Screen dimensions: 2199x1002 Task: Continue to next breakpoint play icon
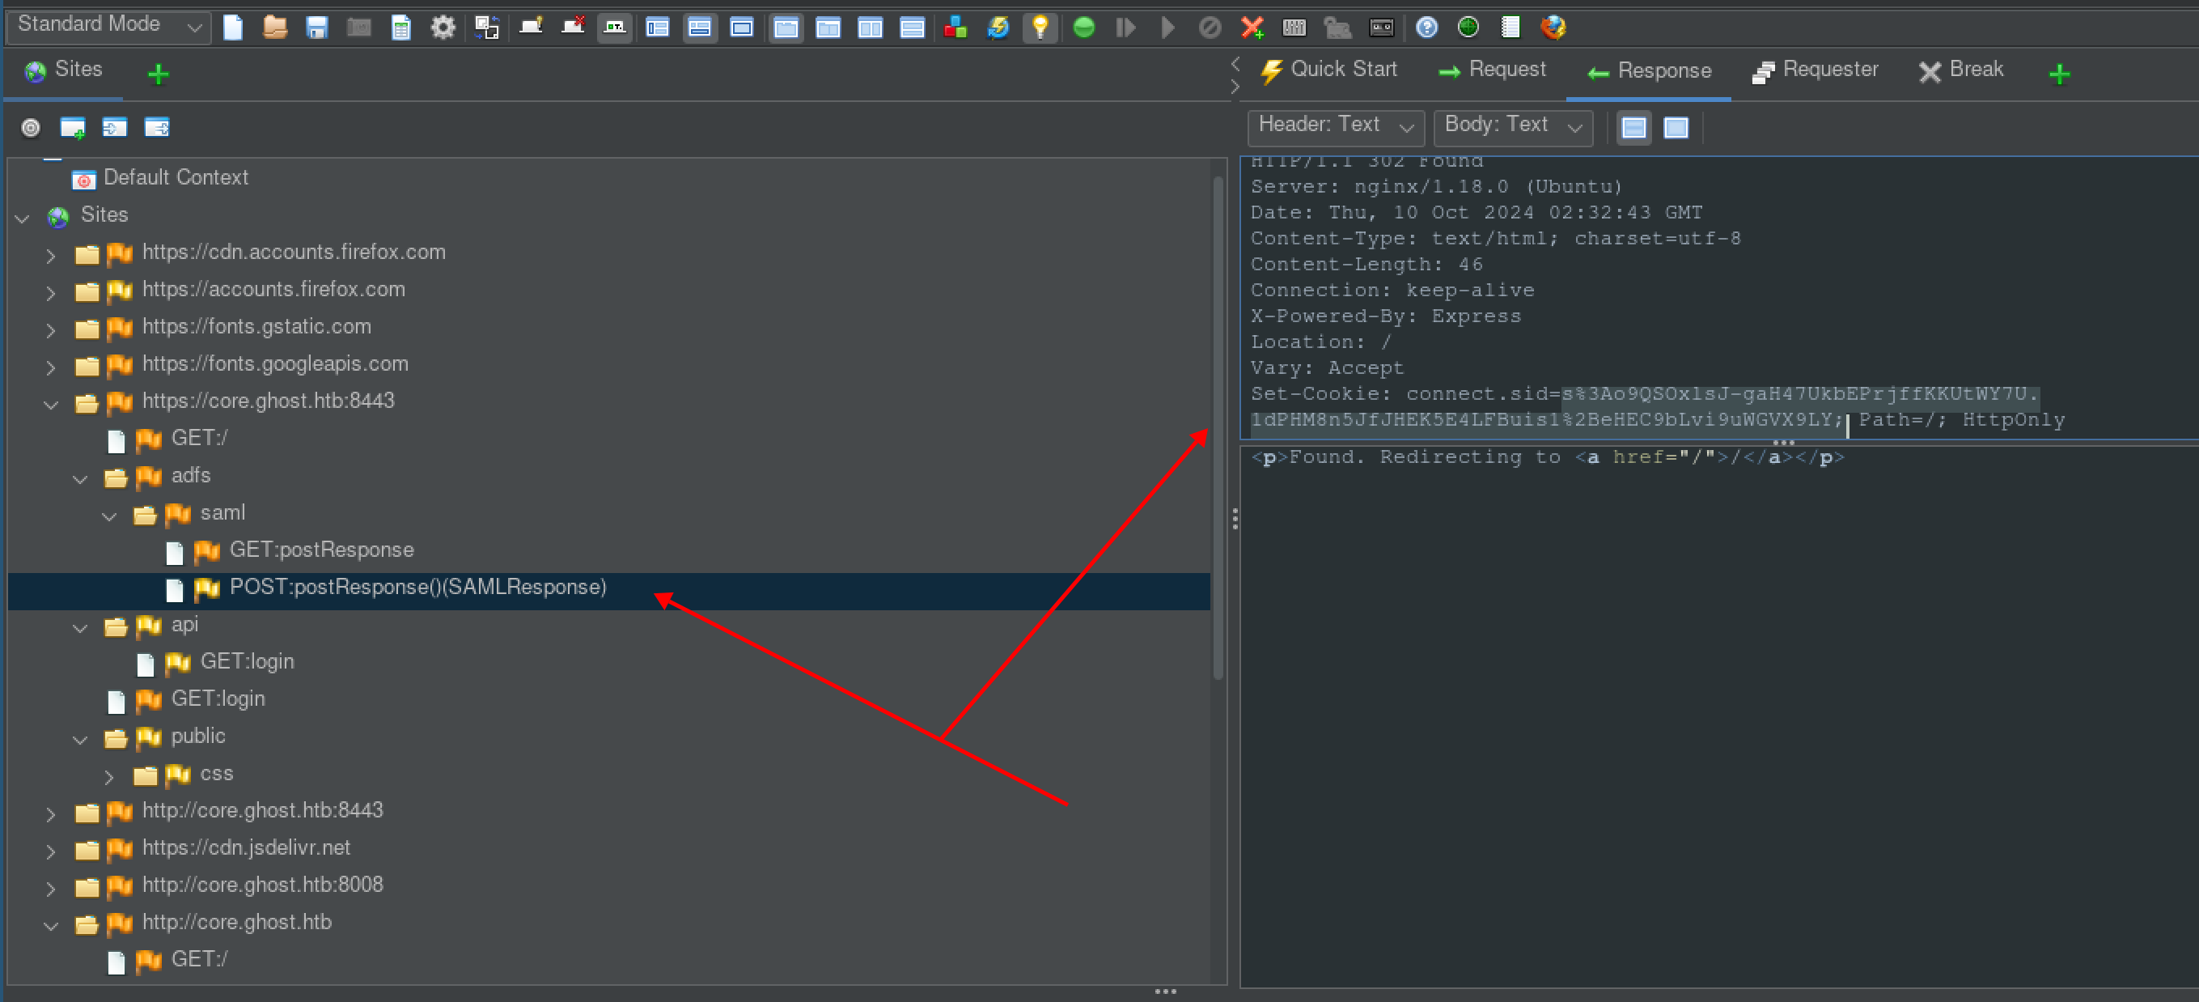1167,28
